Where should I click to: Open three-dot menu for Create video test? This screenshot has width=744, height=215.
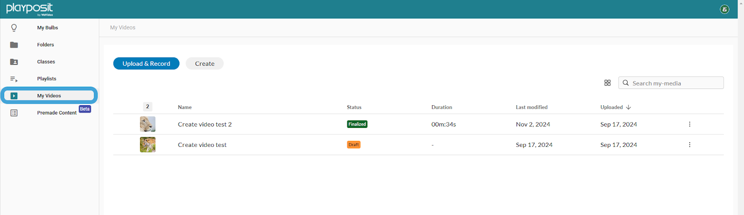[690, 145]
